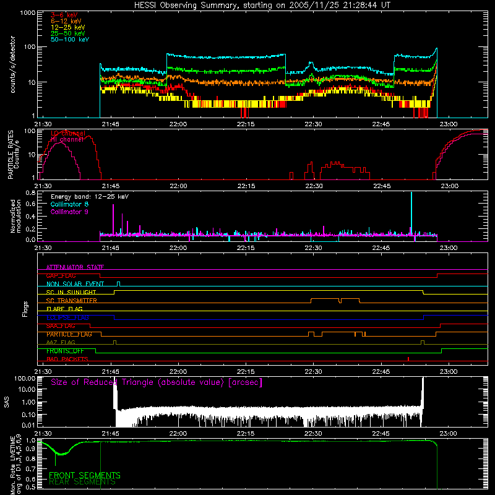Click the 21:45 tick under the modulation plot

111,248
